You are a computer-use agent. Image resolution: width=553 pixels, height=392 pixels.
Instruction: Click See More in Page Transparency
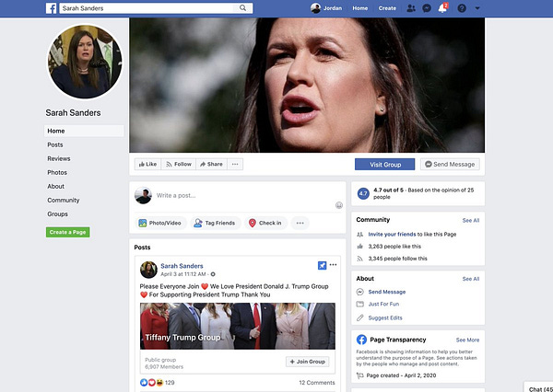(x=467, y=340)
